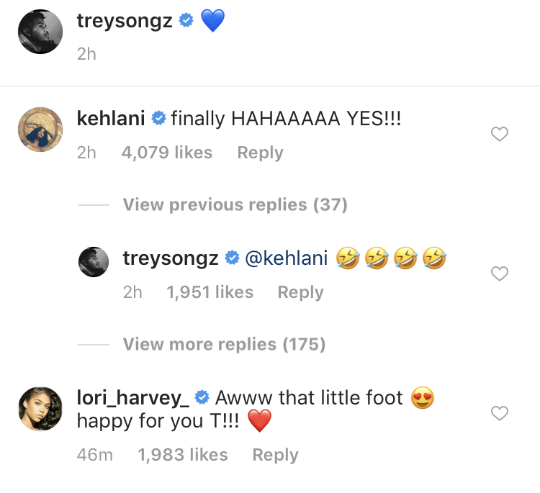Open treysongz avatar in the reply
The width and height of the screenshot is (540, 493).
tap(93, 261)
